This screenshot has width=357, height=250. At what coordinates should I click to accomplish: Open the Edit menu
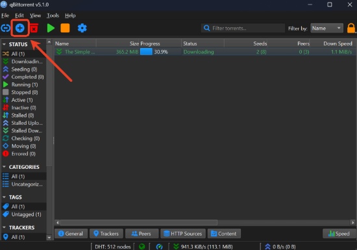(x=19, y=16)
